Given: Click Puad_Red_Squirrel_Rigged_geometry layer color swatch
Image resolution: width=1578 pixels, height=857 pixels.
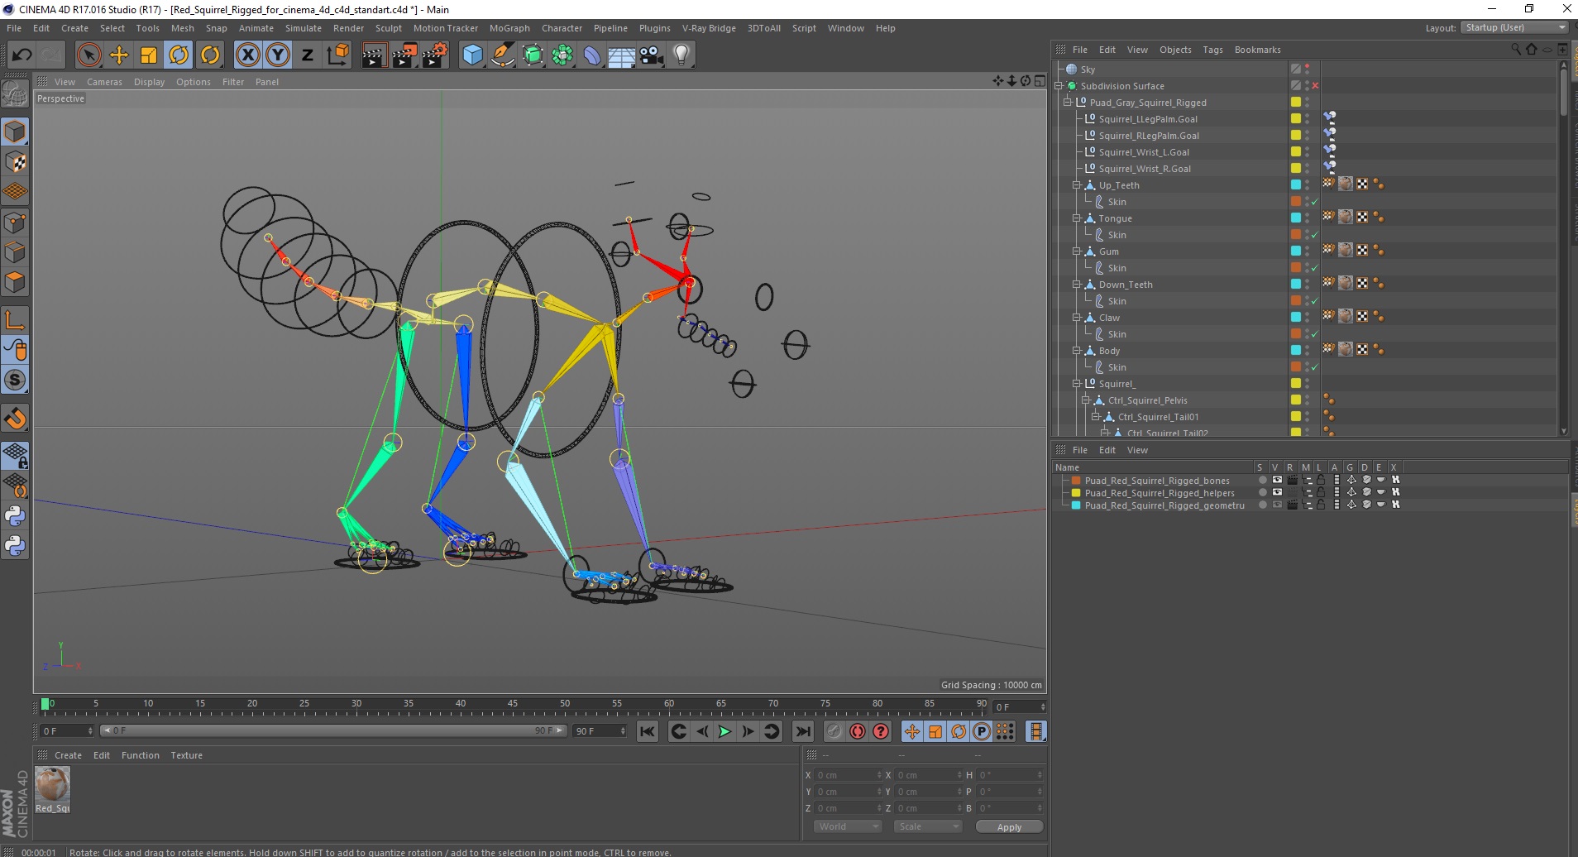Looking at the screenshot, I should [x=1076, y=505].
